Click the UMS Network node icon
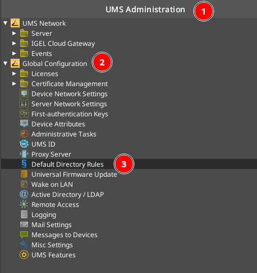The width and height of the screenshot is (257, 273). (x=15, y=23)
